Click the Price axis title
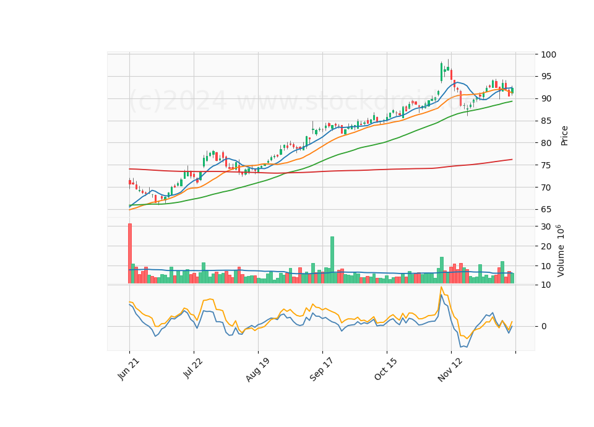 click(x=564, y=136)
